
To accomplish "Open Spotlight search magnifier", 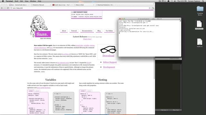I will (x=203, y=1).
